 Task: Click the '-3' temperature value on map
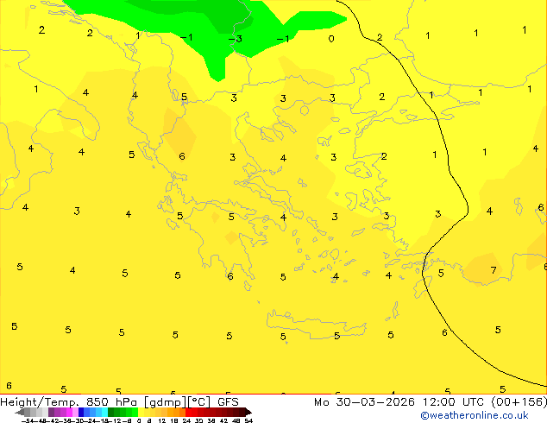tap(236, 39)
